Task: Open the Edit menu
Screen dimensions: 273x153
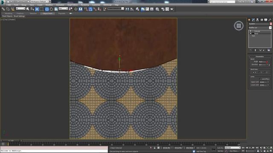Action: [x=9, y=5]
